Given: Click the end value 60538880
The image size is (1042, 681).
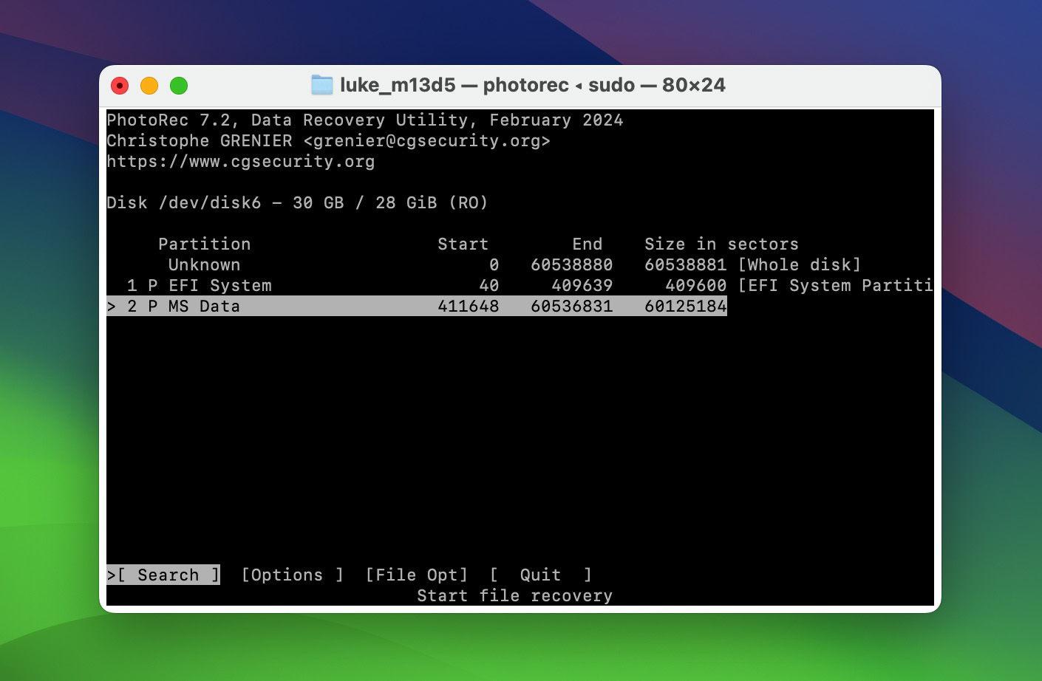Looking at the screenshot, I should point(572,264).
